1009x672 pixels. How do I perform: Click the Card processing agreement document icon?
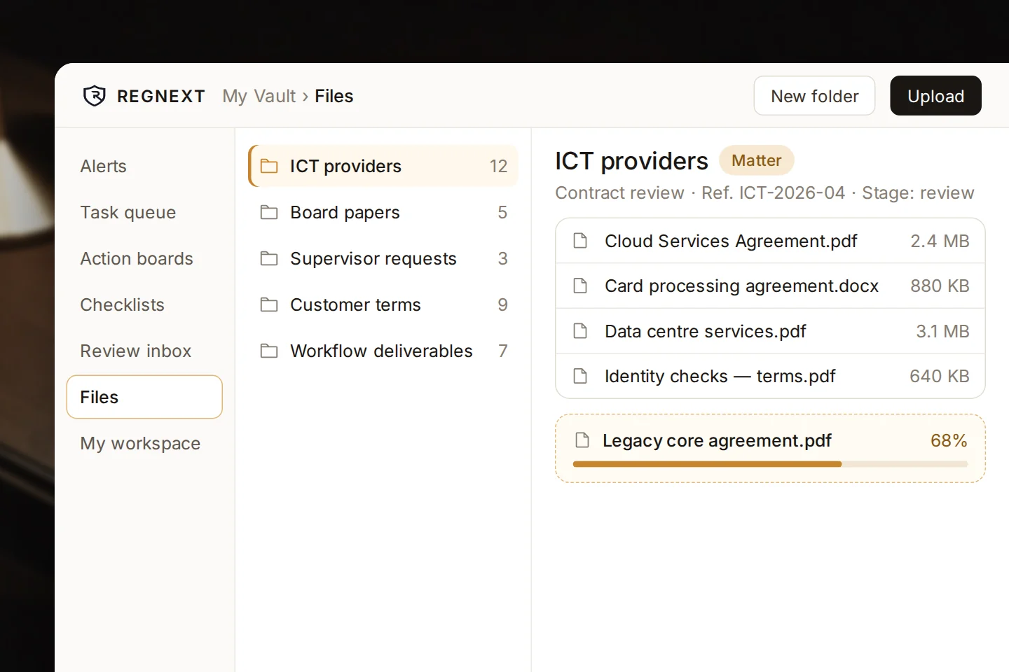click(x=580, y=286)
